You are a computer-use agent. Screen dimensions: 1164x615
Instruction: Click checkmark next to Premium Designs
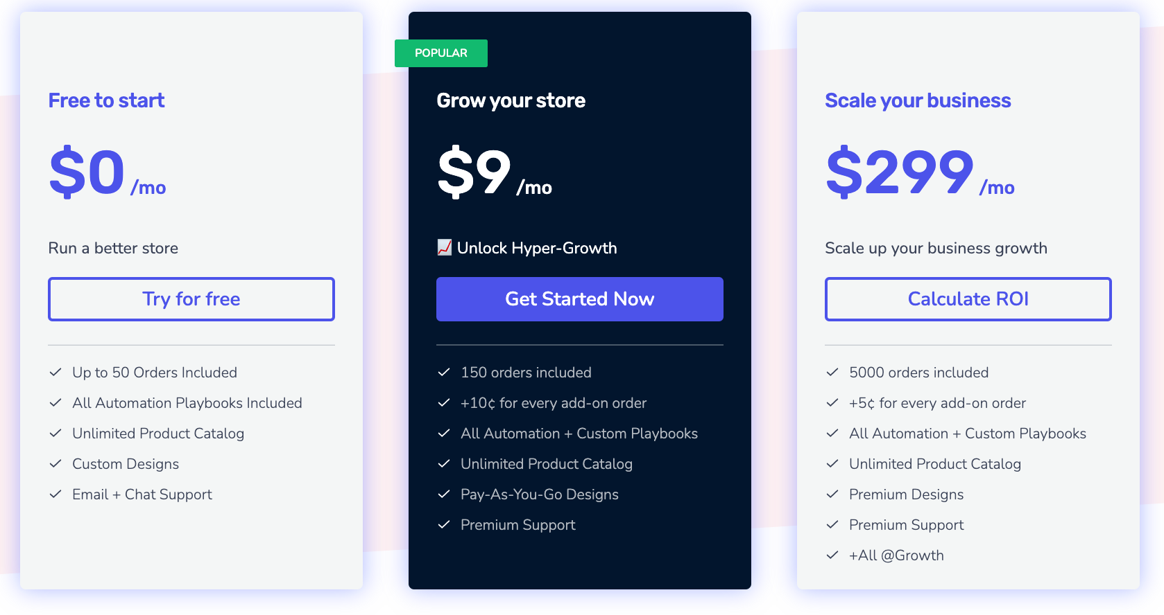(832, 494)
